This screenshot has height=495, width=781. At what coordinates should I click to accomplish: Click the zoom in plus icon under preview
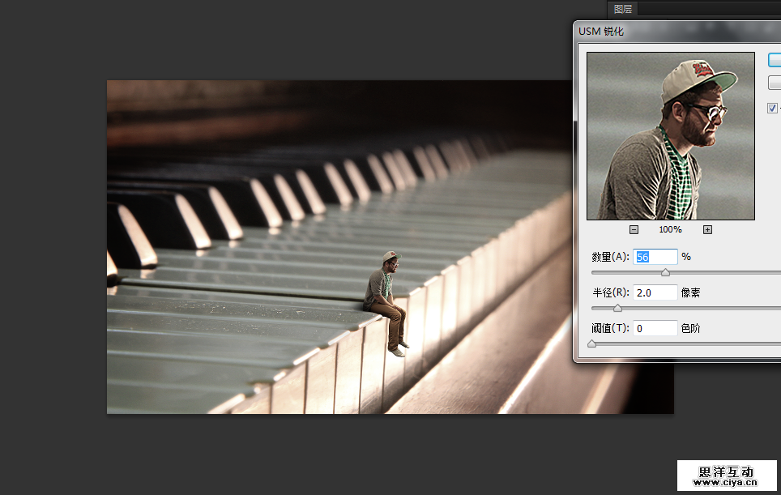pyautogui.click(x=707, y=229)
